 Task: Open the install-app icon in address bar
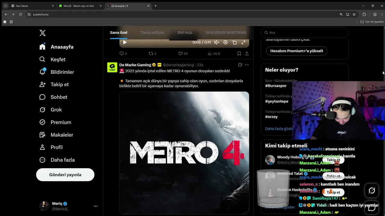[348, 14]
